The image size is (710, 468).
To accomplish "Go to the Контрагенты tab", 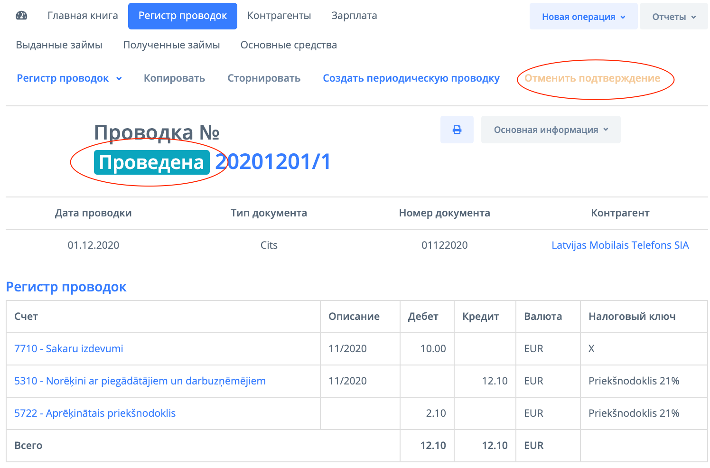I will coord(279,16).
